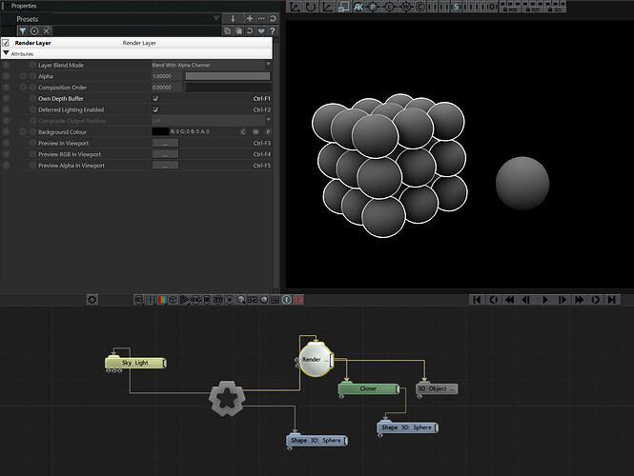Open the Composite Output Position dropdown

(212, 120)
